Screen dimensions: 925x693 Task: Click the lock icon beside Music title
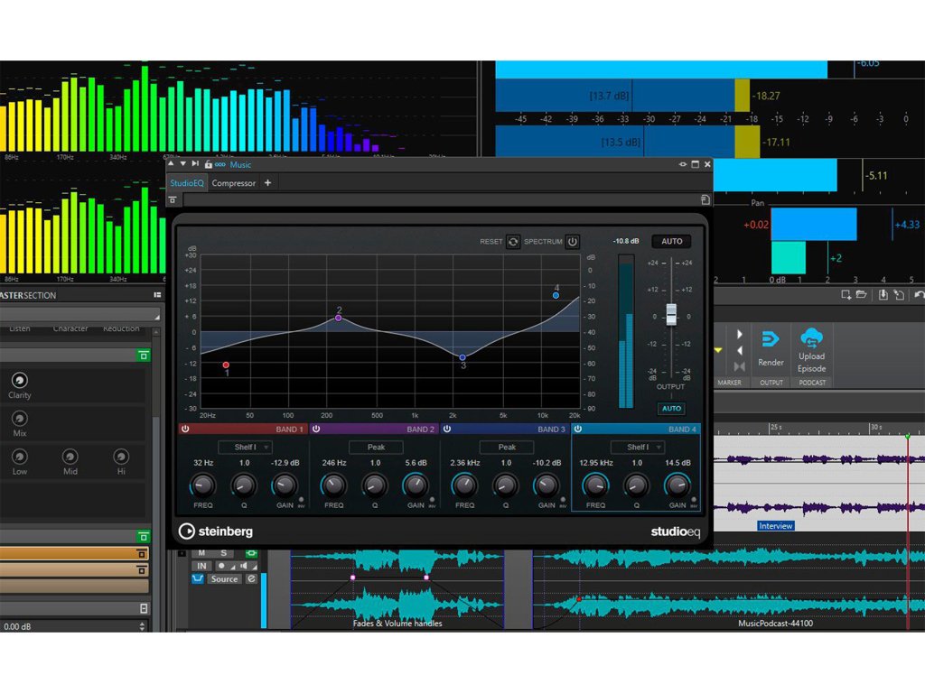coord(209,165)
